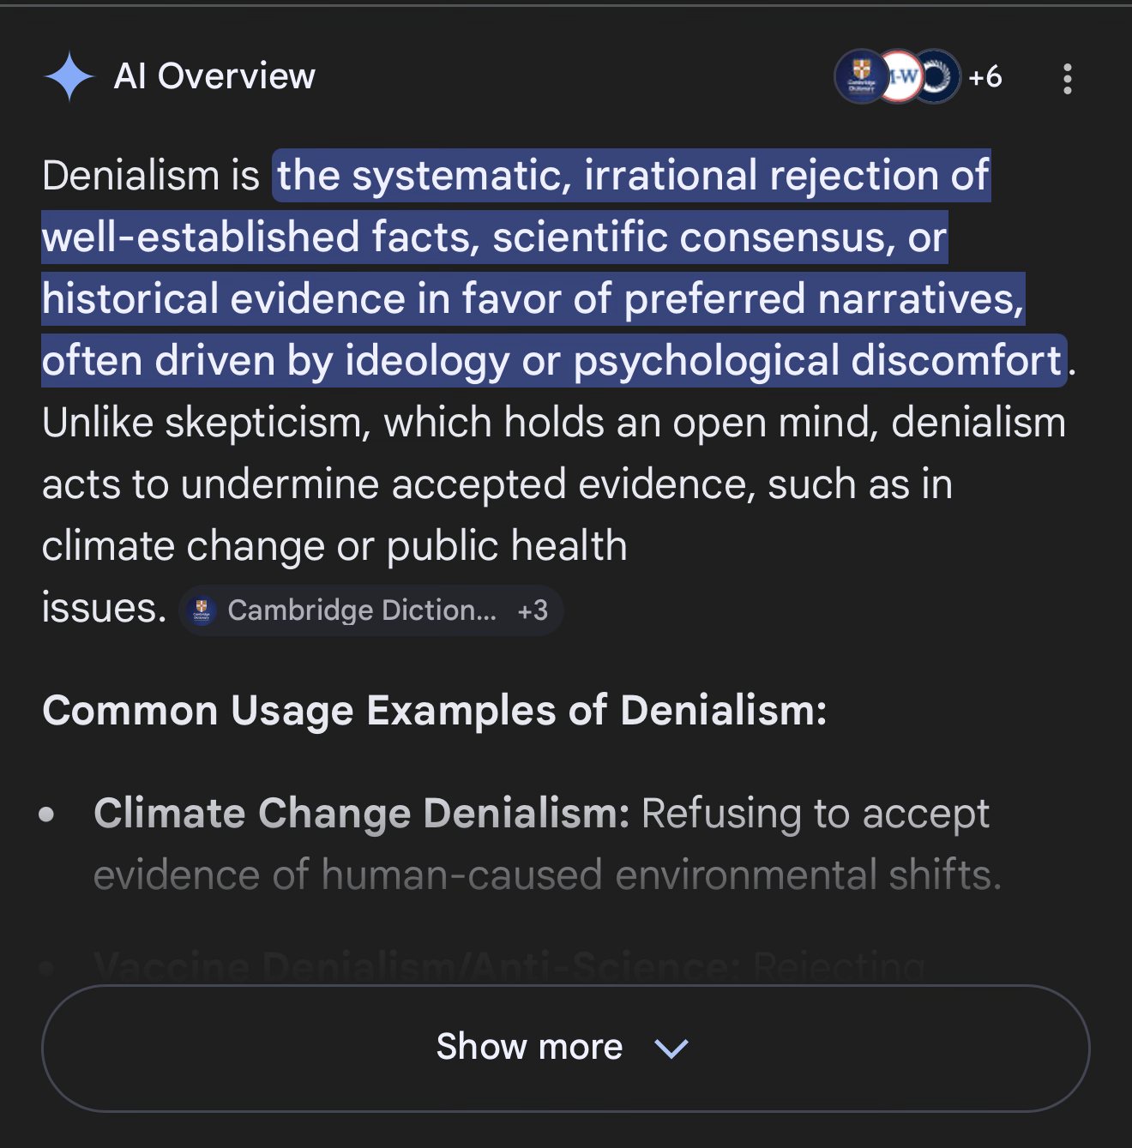The width and height of the screenshot is (1132, 1148).
Task: Click the AI Overview heading text
Action: click(214, 76)
